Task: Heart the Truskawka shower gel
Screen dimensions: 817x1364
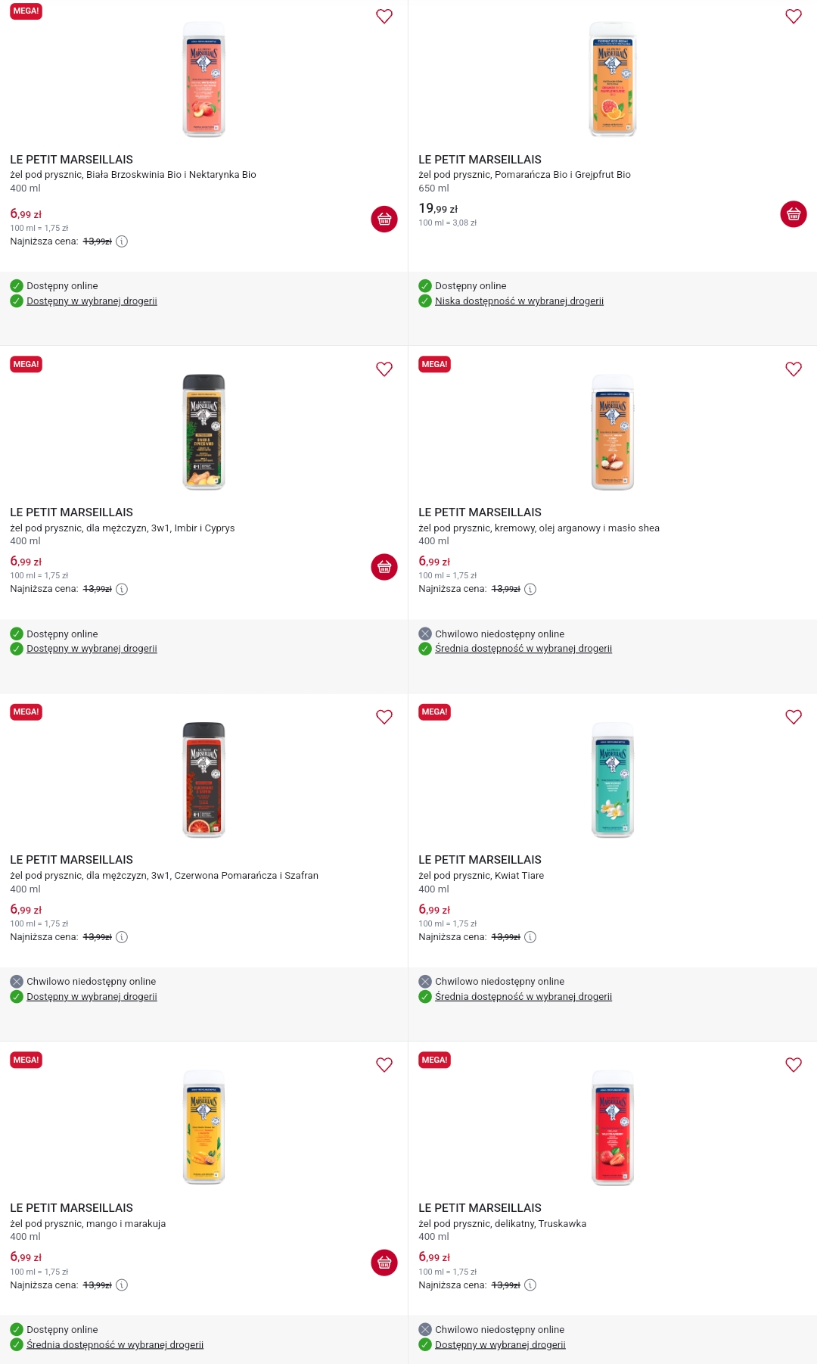Action: (x=793, y=1065)
